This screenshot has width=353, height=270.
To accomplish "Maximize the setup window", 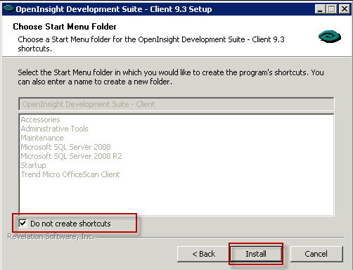I will 332,9.
